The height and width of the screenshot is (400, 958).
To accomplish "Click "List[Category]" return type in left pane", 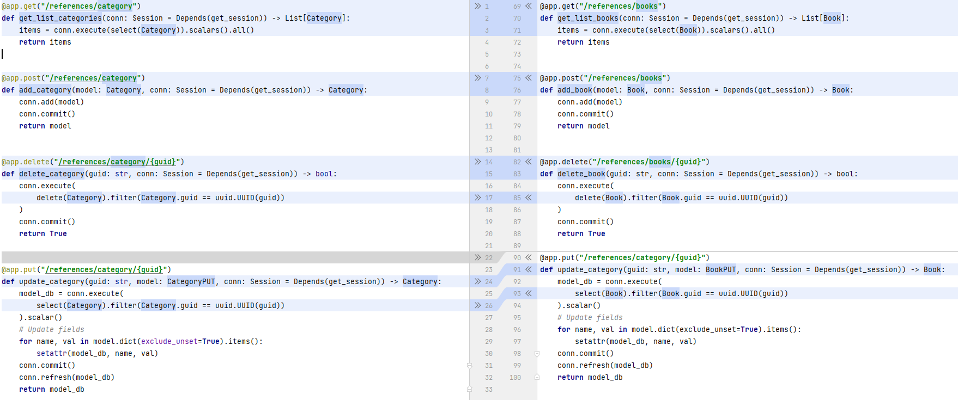I will (x=316, y=18).
